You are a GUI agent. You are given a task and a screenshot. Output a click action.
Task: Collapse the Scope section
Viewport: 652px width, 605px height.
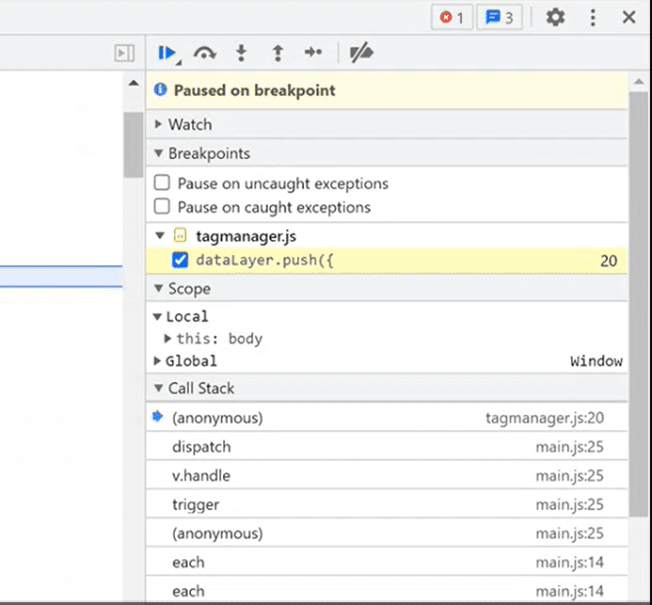188,289
